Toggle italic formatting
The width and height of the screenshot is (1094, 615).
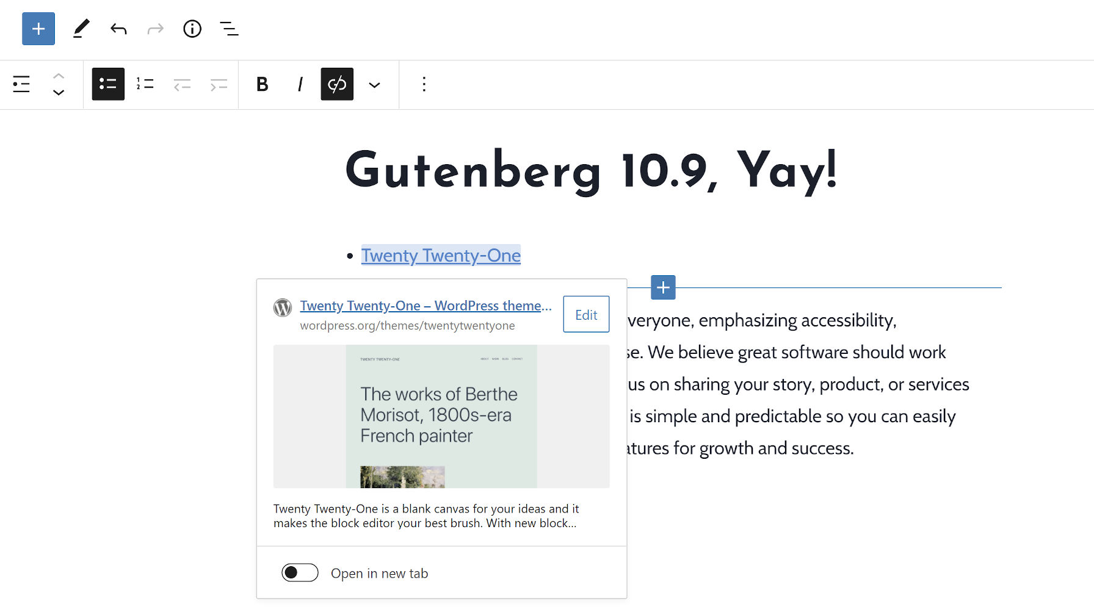pyautogui.click(x=300, y=84)
